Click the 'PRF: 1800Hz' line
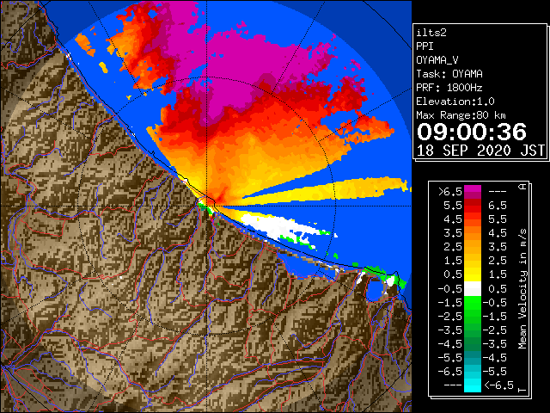550x413 pixels. [x=449, y=88]
